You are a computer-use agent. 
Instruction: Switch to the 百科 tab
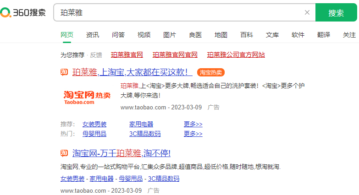pos(247,35)
